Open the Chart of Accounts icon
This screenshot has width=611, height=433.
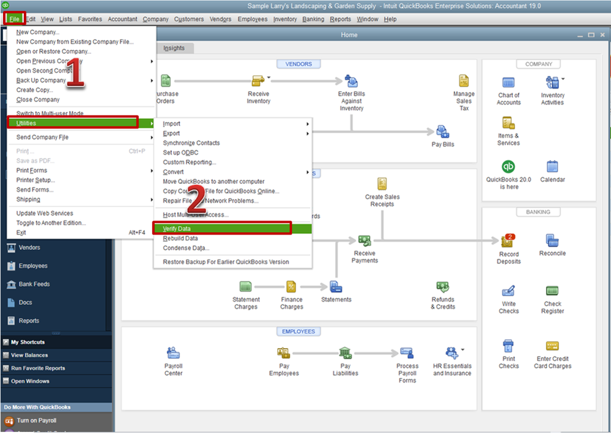click(x=508, y=83)
